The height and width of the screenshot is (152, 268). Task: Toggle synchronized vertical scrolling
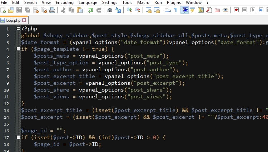[149, 10]
